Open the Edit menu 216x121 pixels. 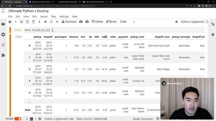pyautogui.click(x=18, y=16)
